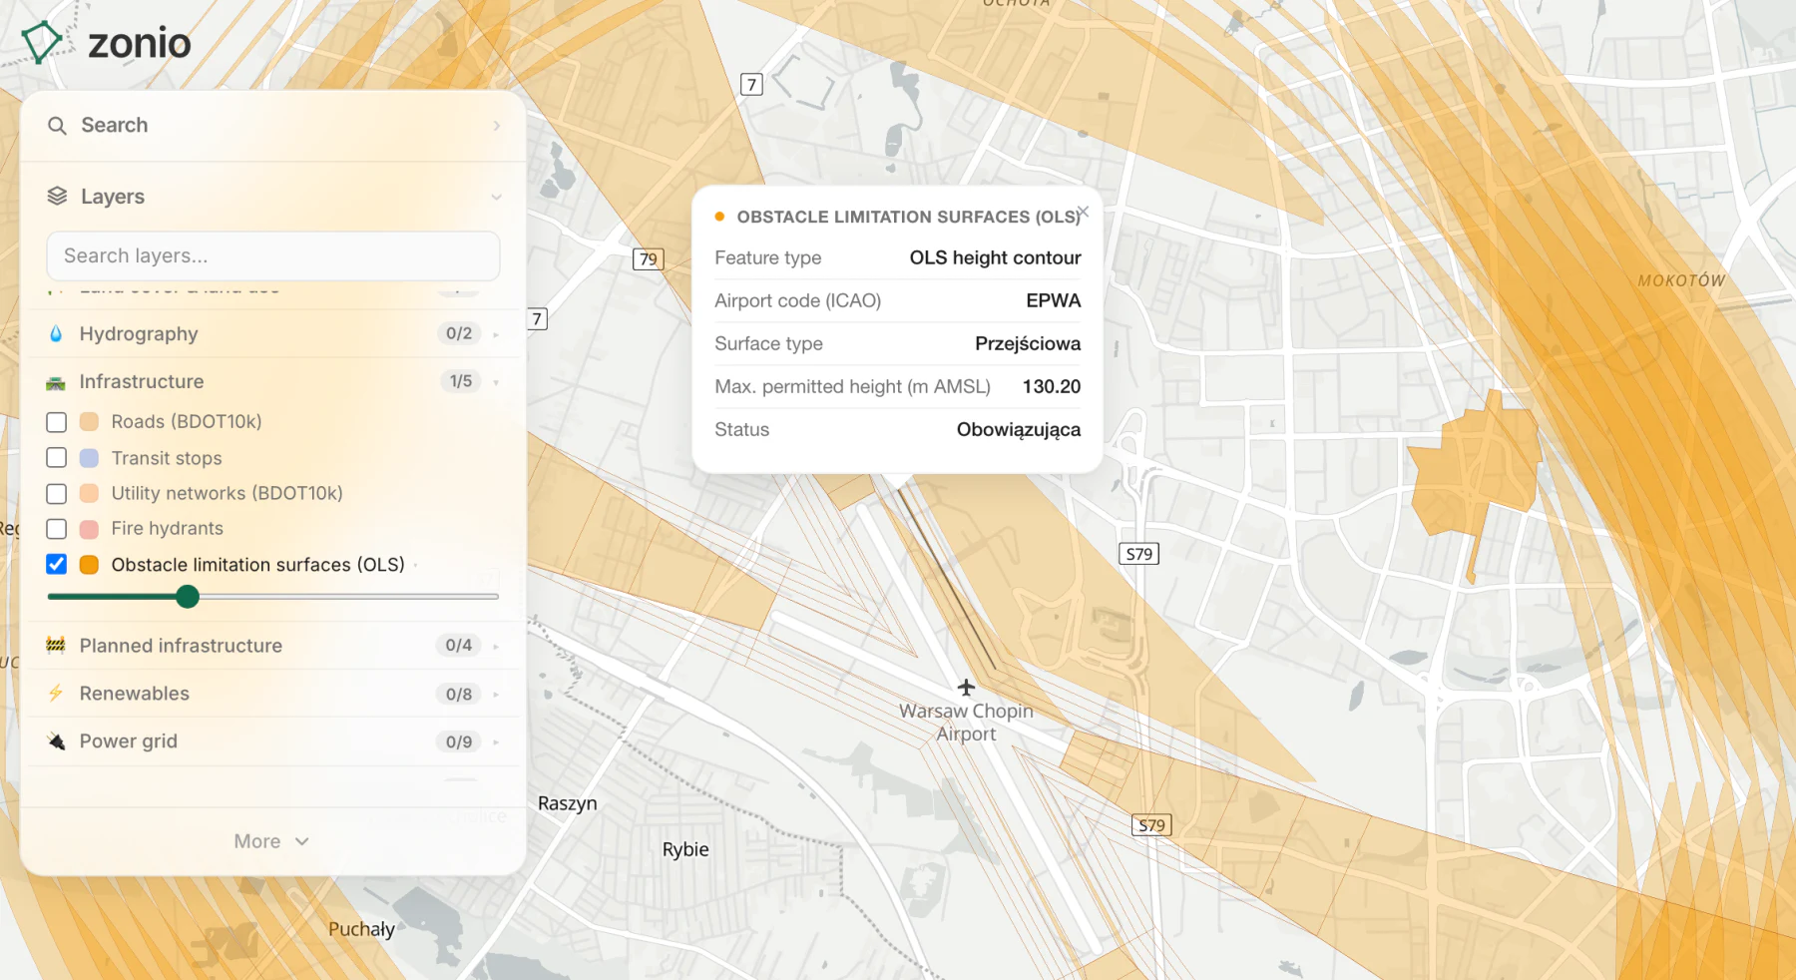Collapse the Layers section chevron

click(x=496, y=198)
